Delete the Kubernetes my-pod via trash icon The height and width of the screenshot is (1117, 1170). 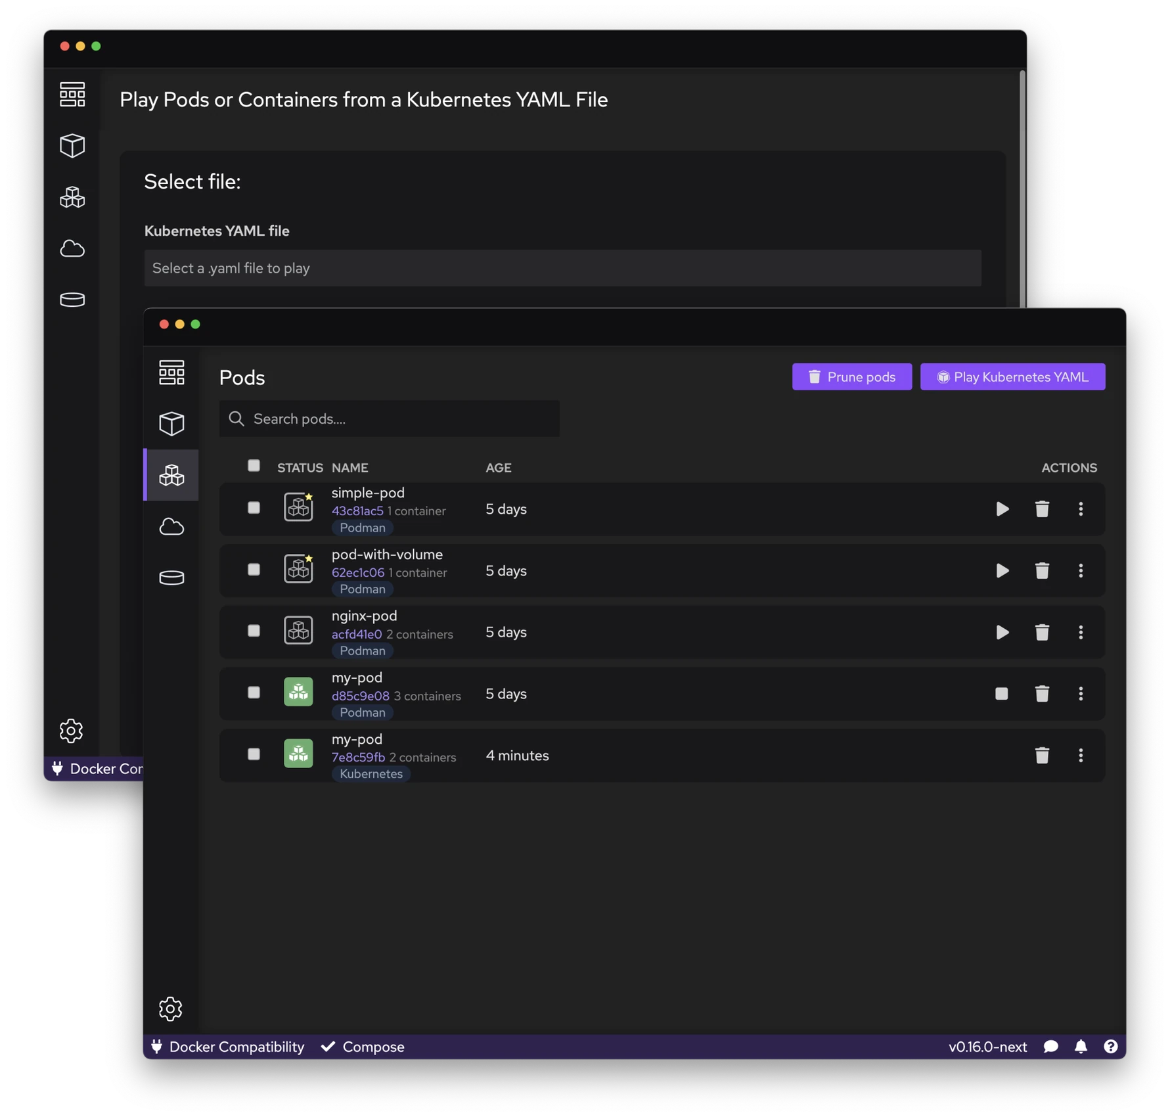tap(1042, 756)
